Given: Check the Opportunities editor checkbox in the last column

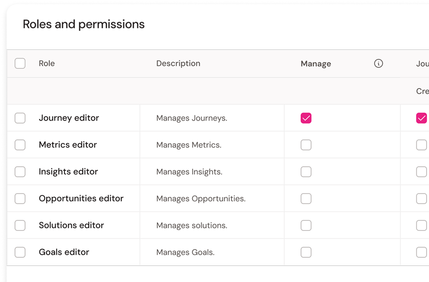Looking at the screenshot, I should click(421, 199).
